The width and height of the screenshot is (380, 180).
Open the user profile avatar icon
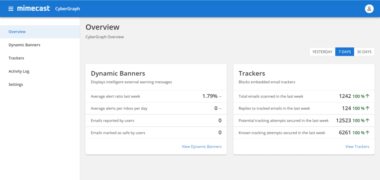click(369, 9)
